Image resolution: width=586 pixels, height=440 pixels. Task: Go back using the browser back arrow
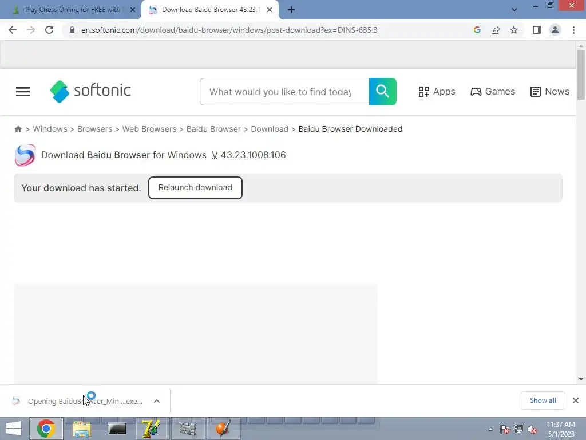(x=13, y=30)
